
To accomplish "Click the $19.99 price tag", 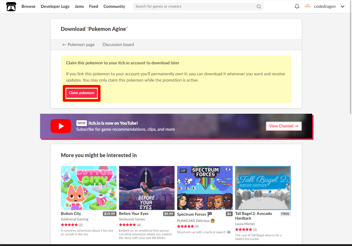I will (110, 214).
